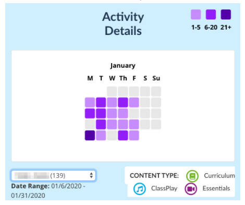Click the dropdown up-down arrows
The image size is (245, 205).
[x=91, y=175]
